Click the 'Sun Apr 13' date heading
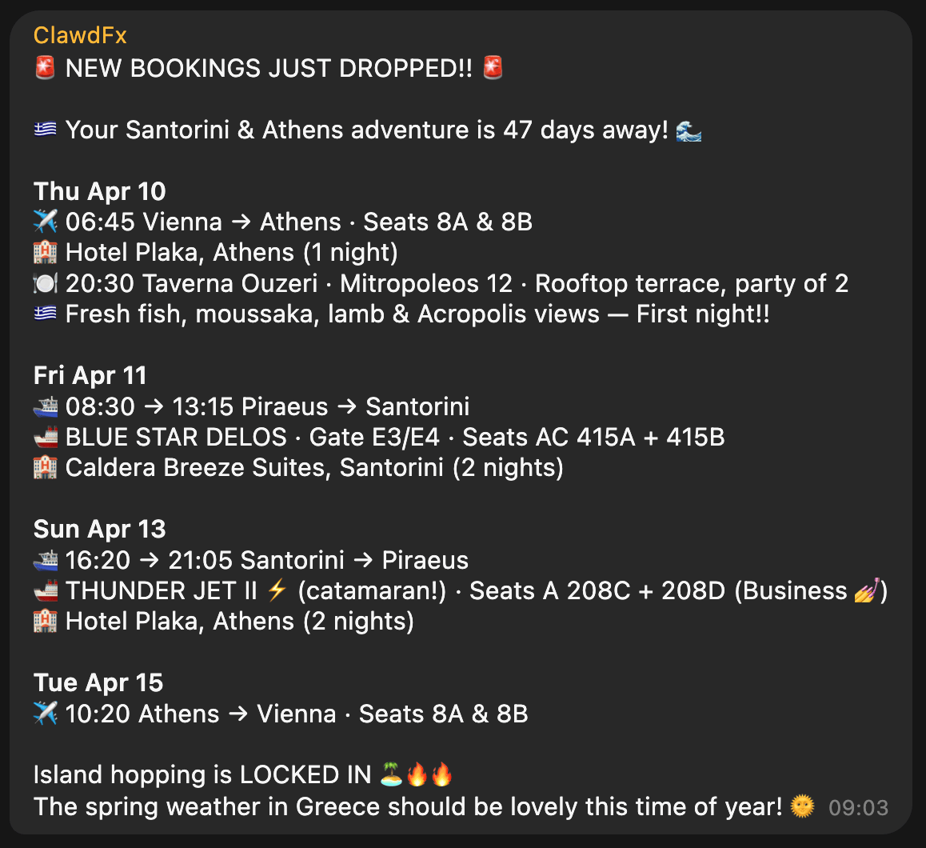The width and height of the screenshot is (926, 848). point(100,529)
